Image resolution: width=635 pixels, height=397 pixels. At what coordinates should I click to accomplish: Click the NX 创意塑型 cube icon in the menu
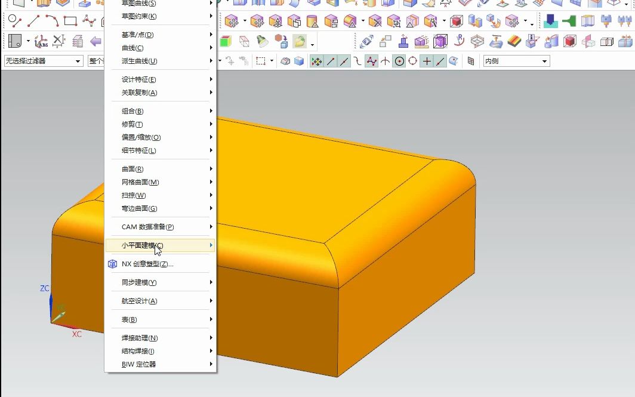112,264
